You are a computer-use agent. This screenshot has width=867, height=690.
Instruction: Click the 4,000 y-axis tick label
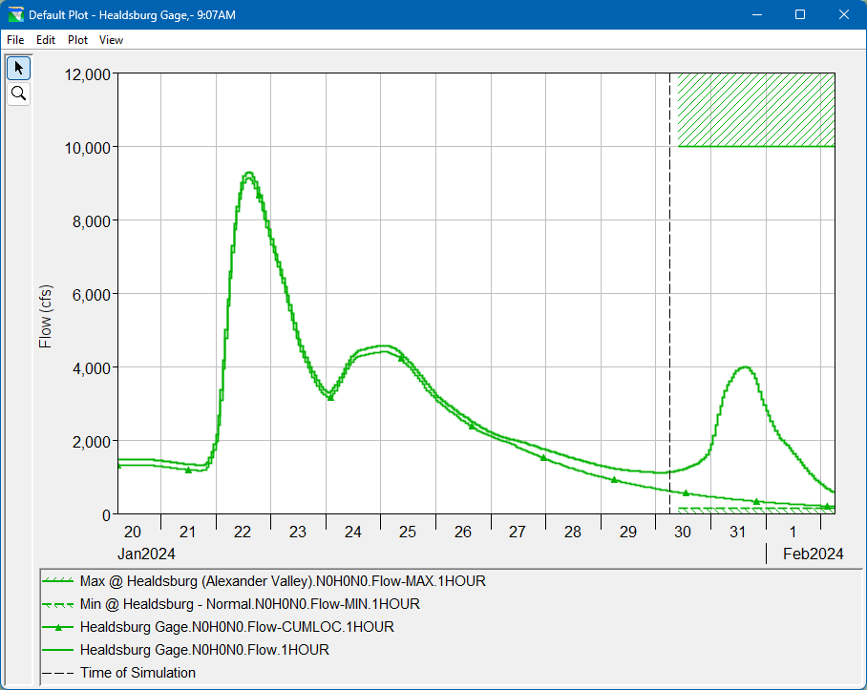(92, 368)
